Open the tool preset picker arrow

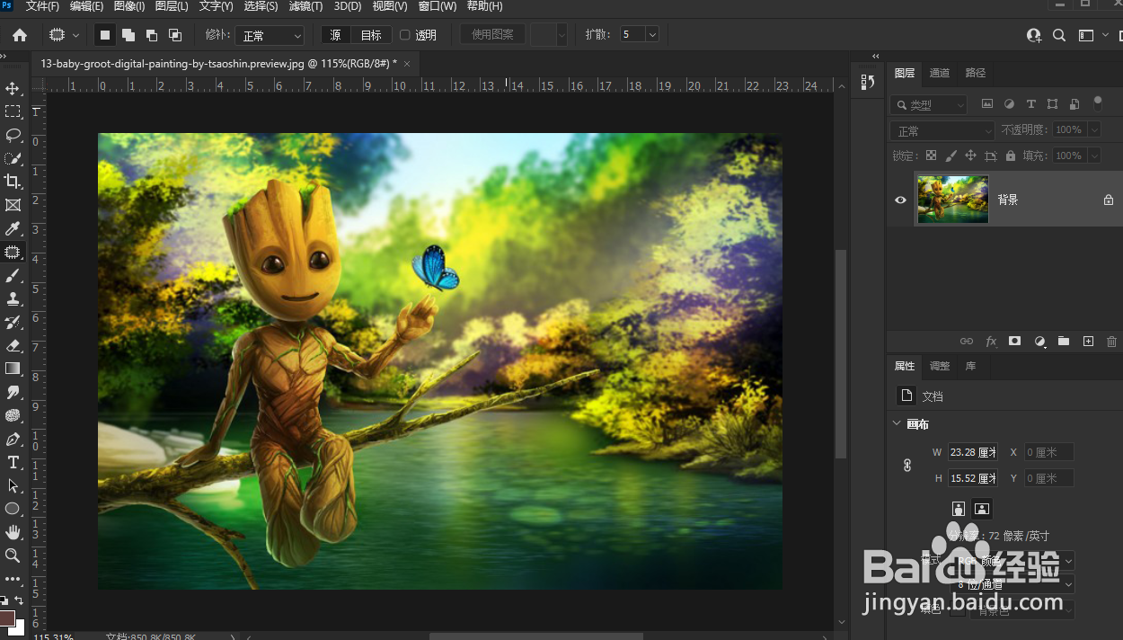[x=76, y=35]
